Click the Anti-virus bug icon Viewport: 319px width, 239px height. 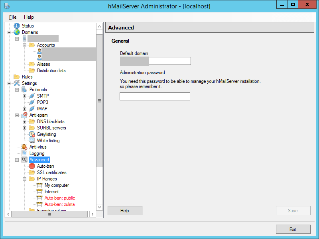(x=24, y=147)
